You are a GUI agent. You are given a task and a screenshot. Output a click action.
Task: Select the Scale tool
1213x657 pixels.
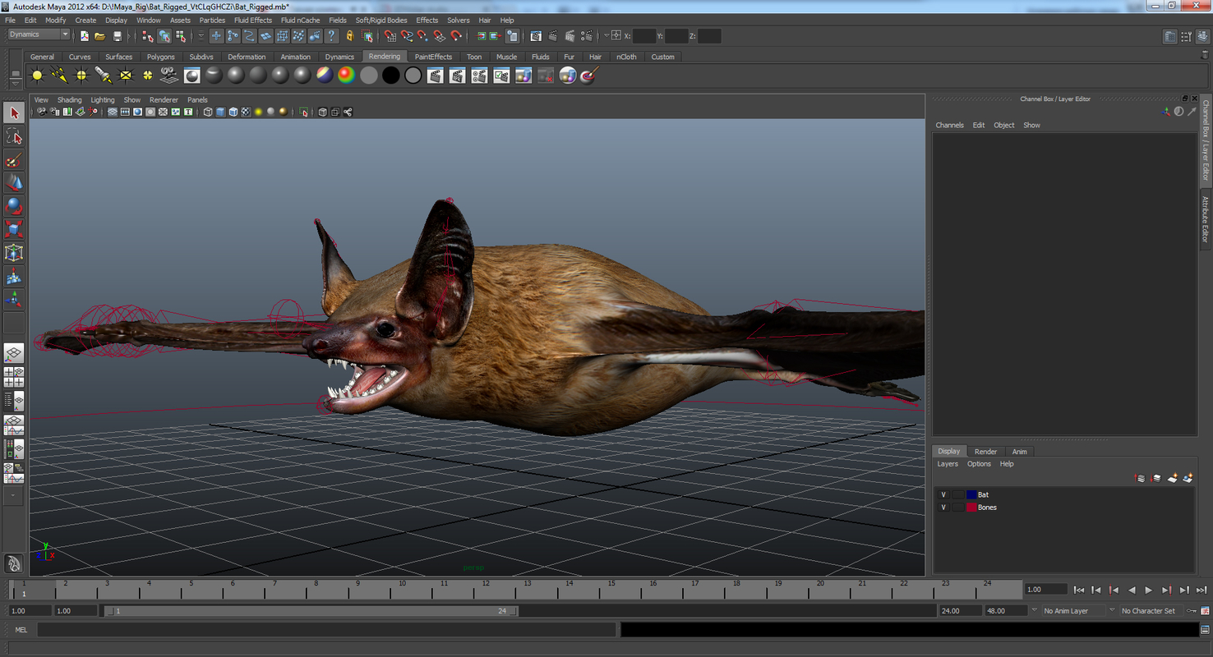[13, 227]
